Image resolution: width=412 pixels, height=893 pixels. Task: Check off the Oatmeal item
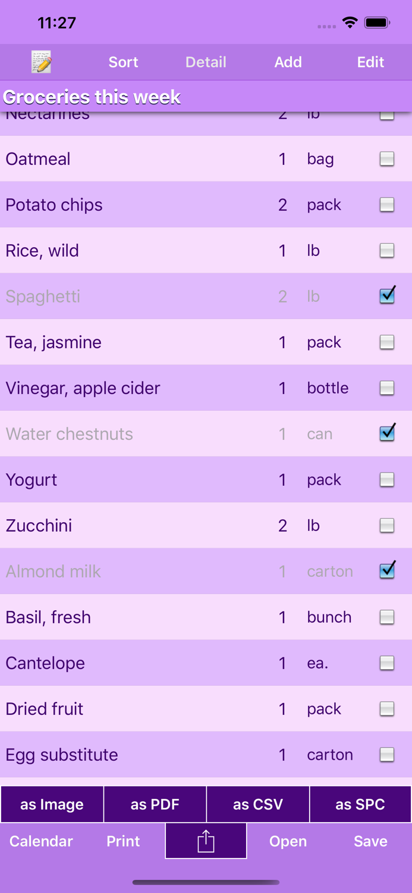click(x=387, y=159)
